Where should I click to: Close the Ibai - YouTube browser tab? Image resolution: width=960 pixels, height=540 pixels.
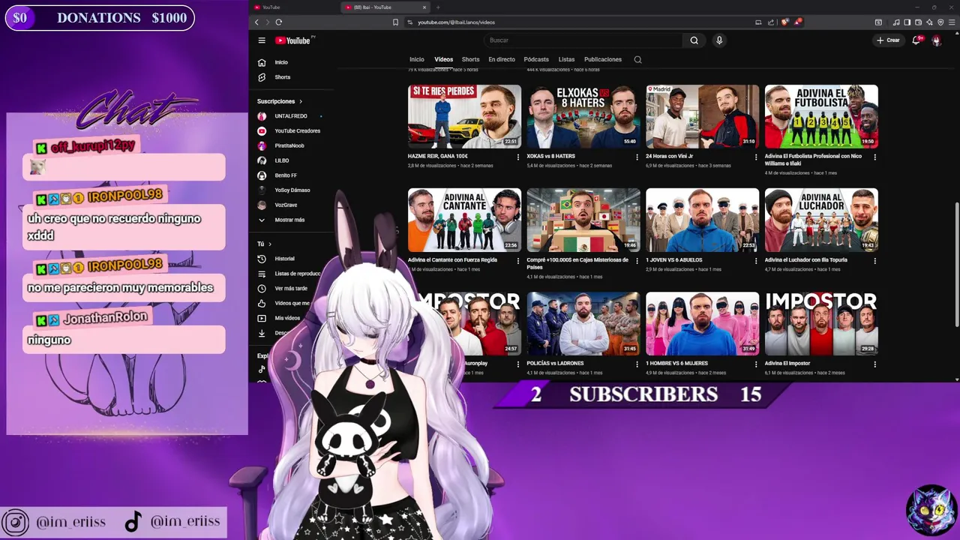424,7
